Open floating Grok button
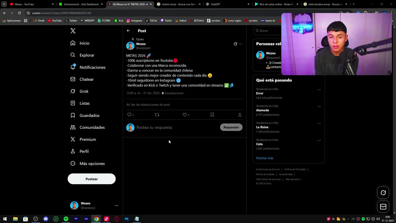This screenshot has width=396, height=223. [x=383, y=193]
